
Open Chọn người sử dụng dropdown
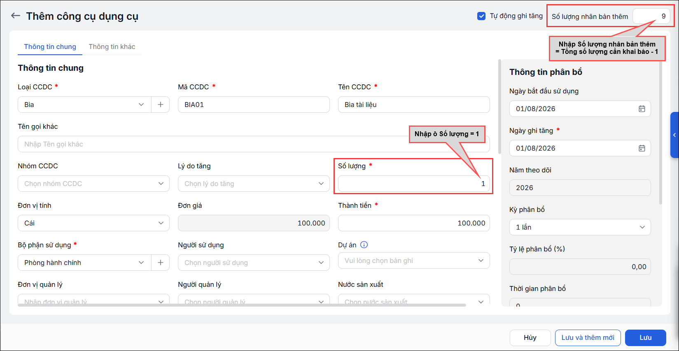coord(254,263)
